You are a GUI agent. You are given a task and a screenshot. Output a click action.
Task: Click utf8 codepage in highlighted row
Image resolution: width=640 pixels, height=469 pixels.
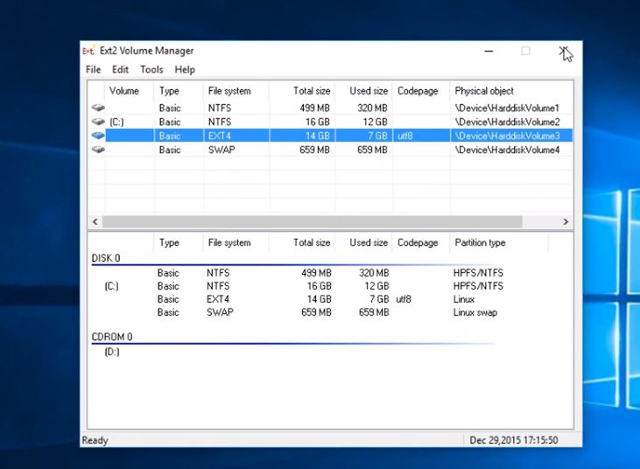[404, 136]
